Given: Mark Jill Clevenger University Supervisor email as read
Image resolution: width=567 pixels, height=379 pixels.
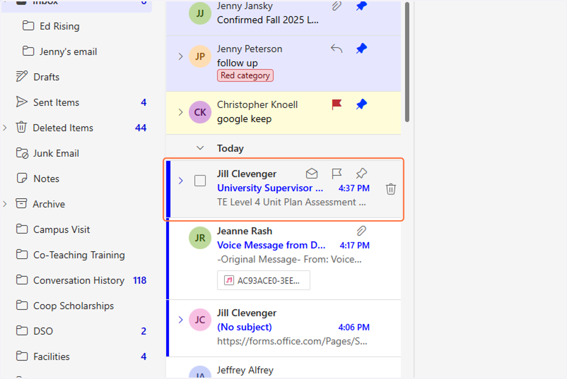Looking at the screenshot, I should [x=312, y=174].
